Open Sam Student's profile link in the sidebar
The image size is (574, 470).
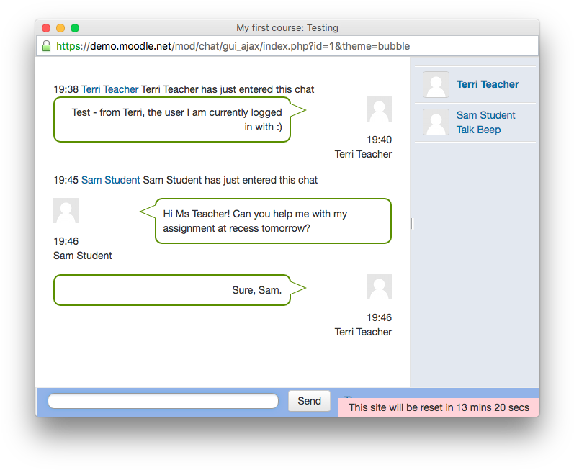coord(485,115)
